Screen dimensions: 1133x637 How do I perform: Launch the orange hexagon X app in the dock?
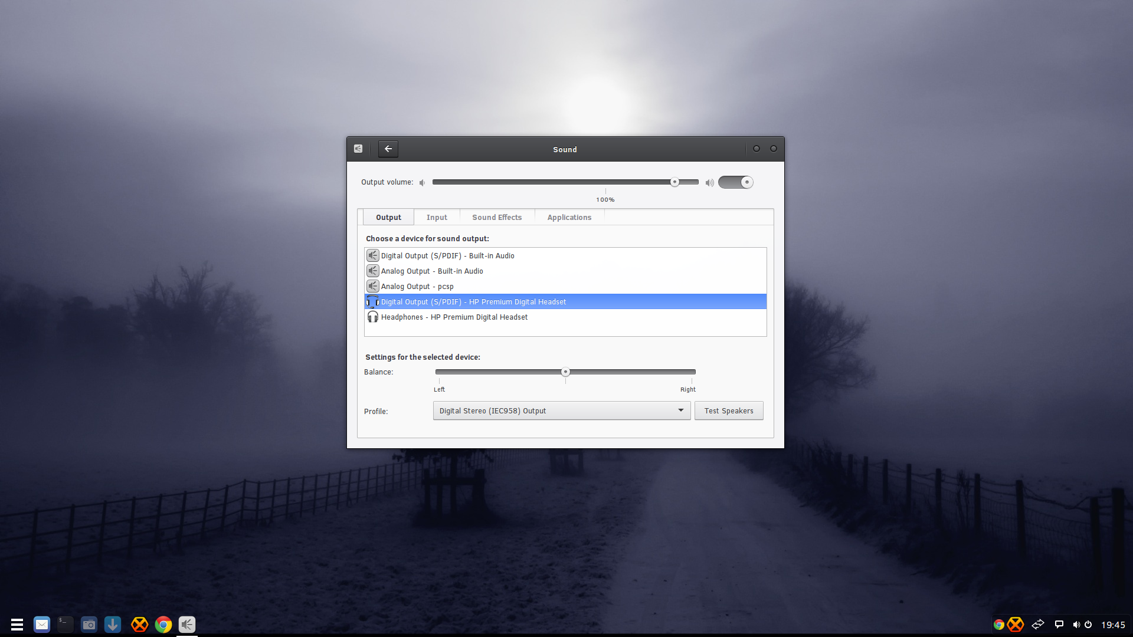[139, 625]
